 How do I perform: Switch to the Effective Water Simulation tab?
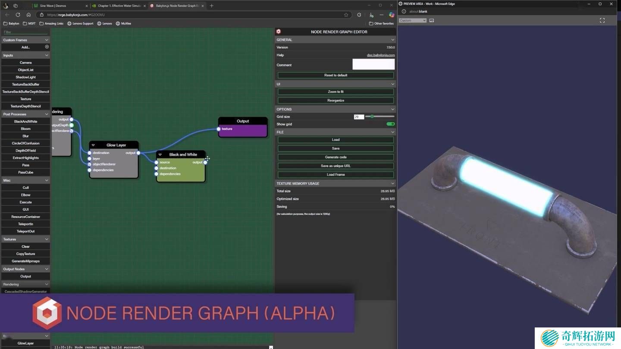(x=119, y=6)
